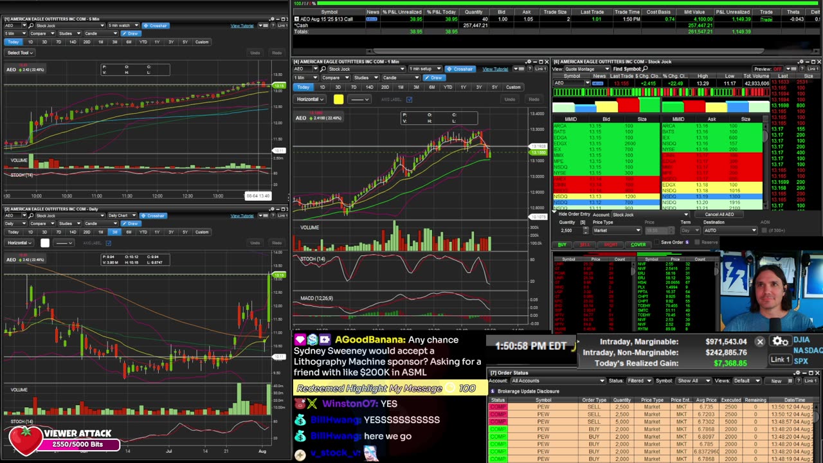
Task: Click Link 1 button in 1 Min chart
Action: pos(541,69)
